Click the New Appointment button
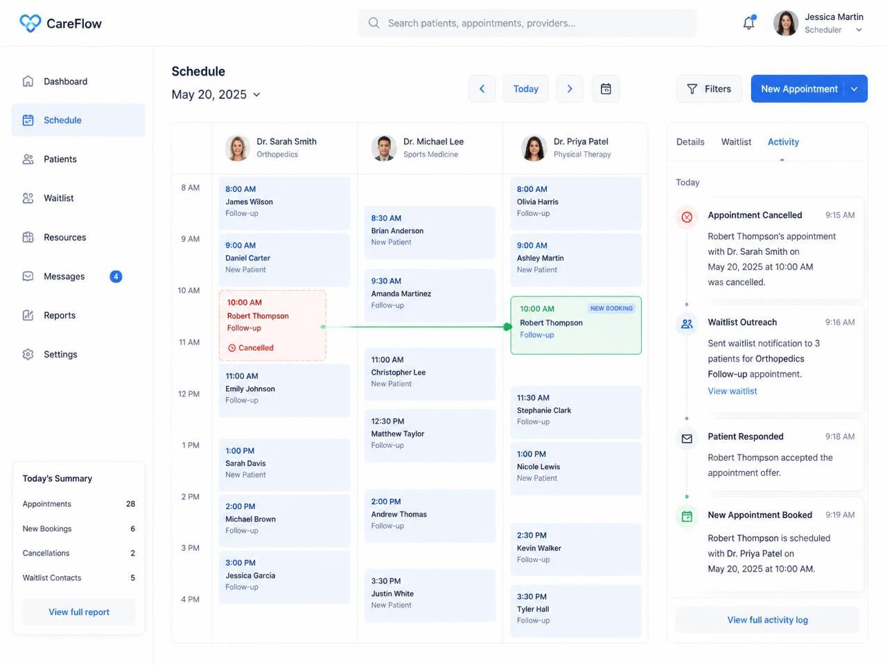 [x=799, y=89]
